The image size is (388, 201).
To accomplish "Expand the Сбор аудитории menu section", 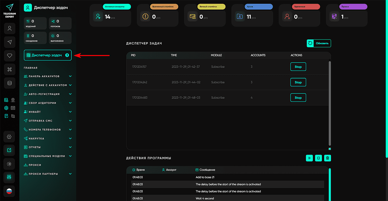I will point(47,103).
